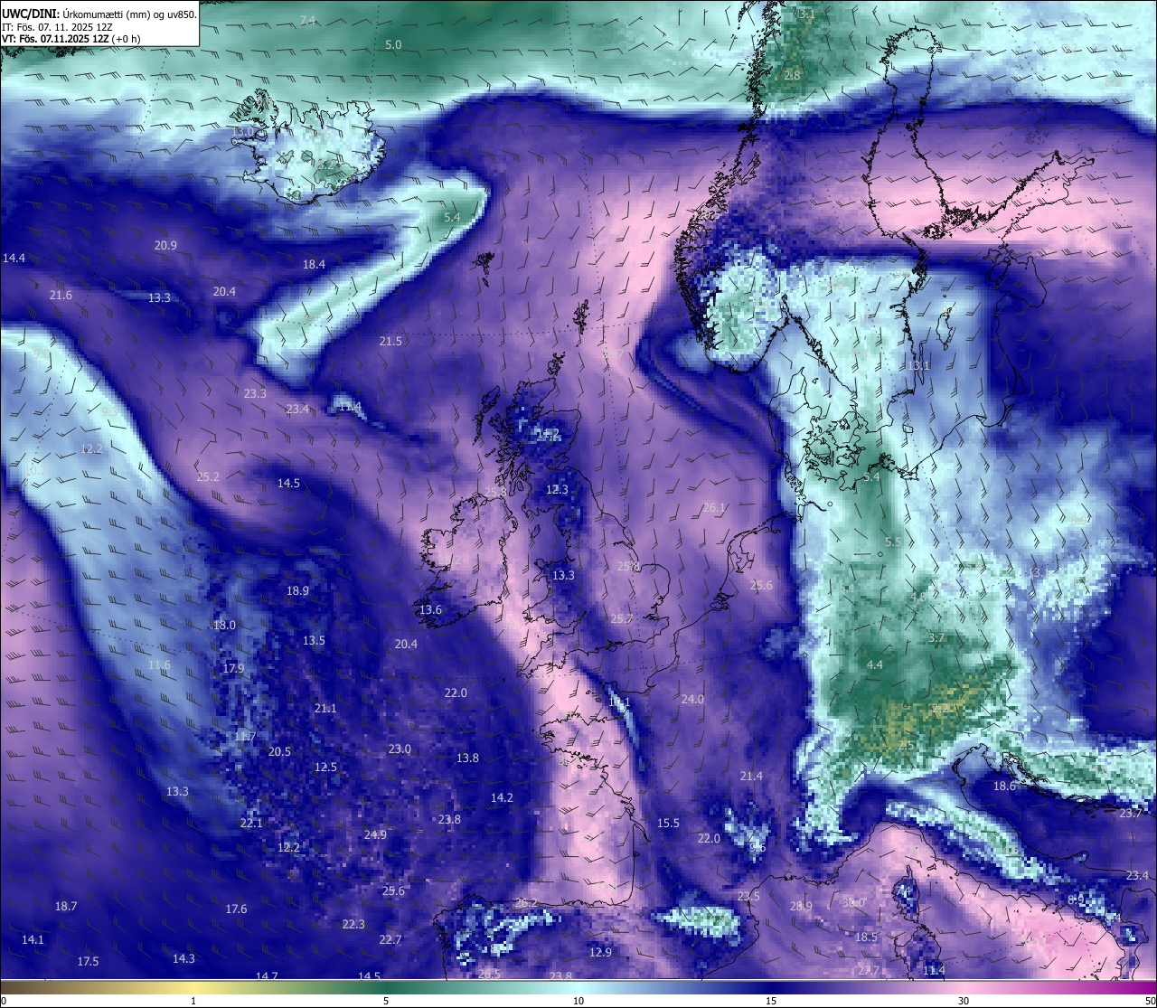Click colorbar label 50
Viewport: 1157px width, 1008px height.
pyautogui.click(x=1150, y=1001)
